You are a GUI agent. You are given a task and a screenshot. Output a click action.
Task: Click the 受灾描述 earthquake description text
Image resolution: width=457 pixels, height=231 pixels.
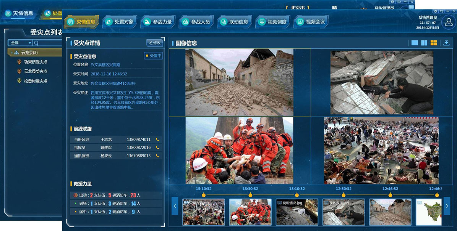tap(126, 100)
